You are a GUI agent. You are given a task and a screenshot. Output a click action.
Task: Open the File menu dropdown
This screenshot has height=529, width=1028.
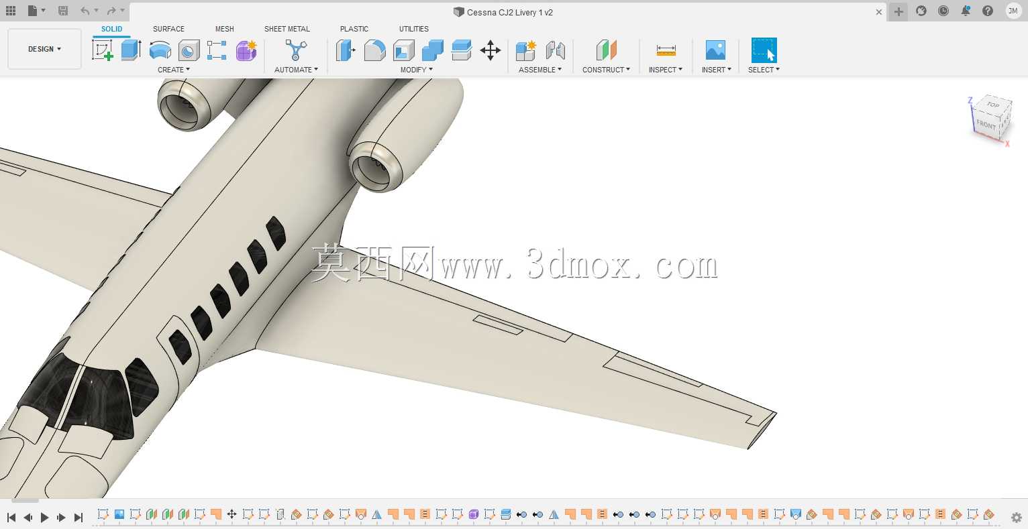[37, 11]
